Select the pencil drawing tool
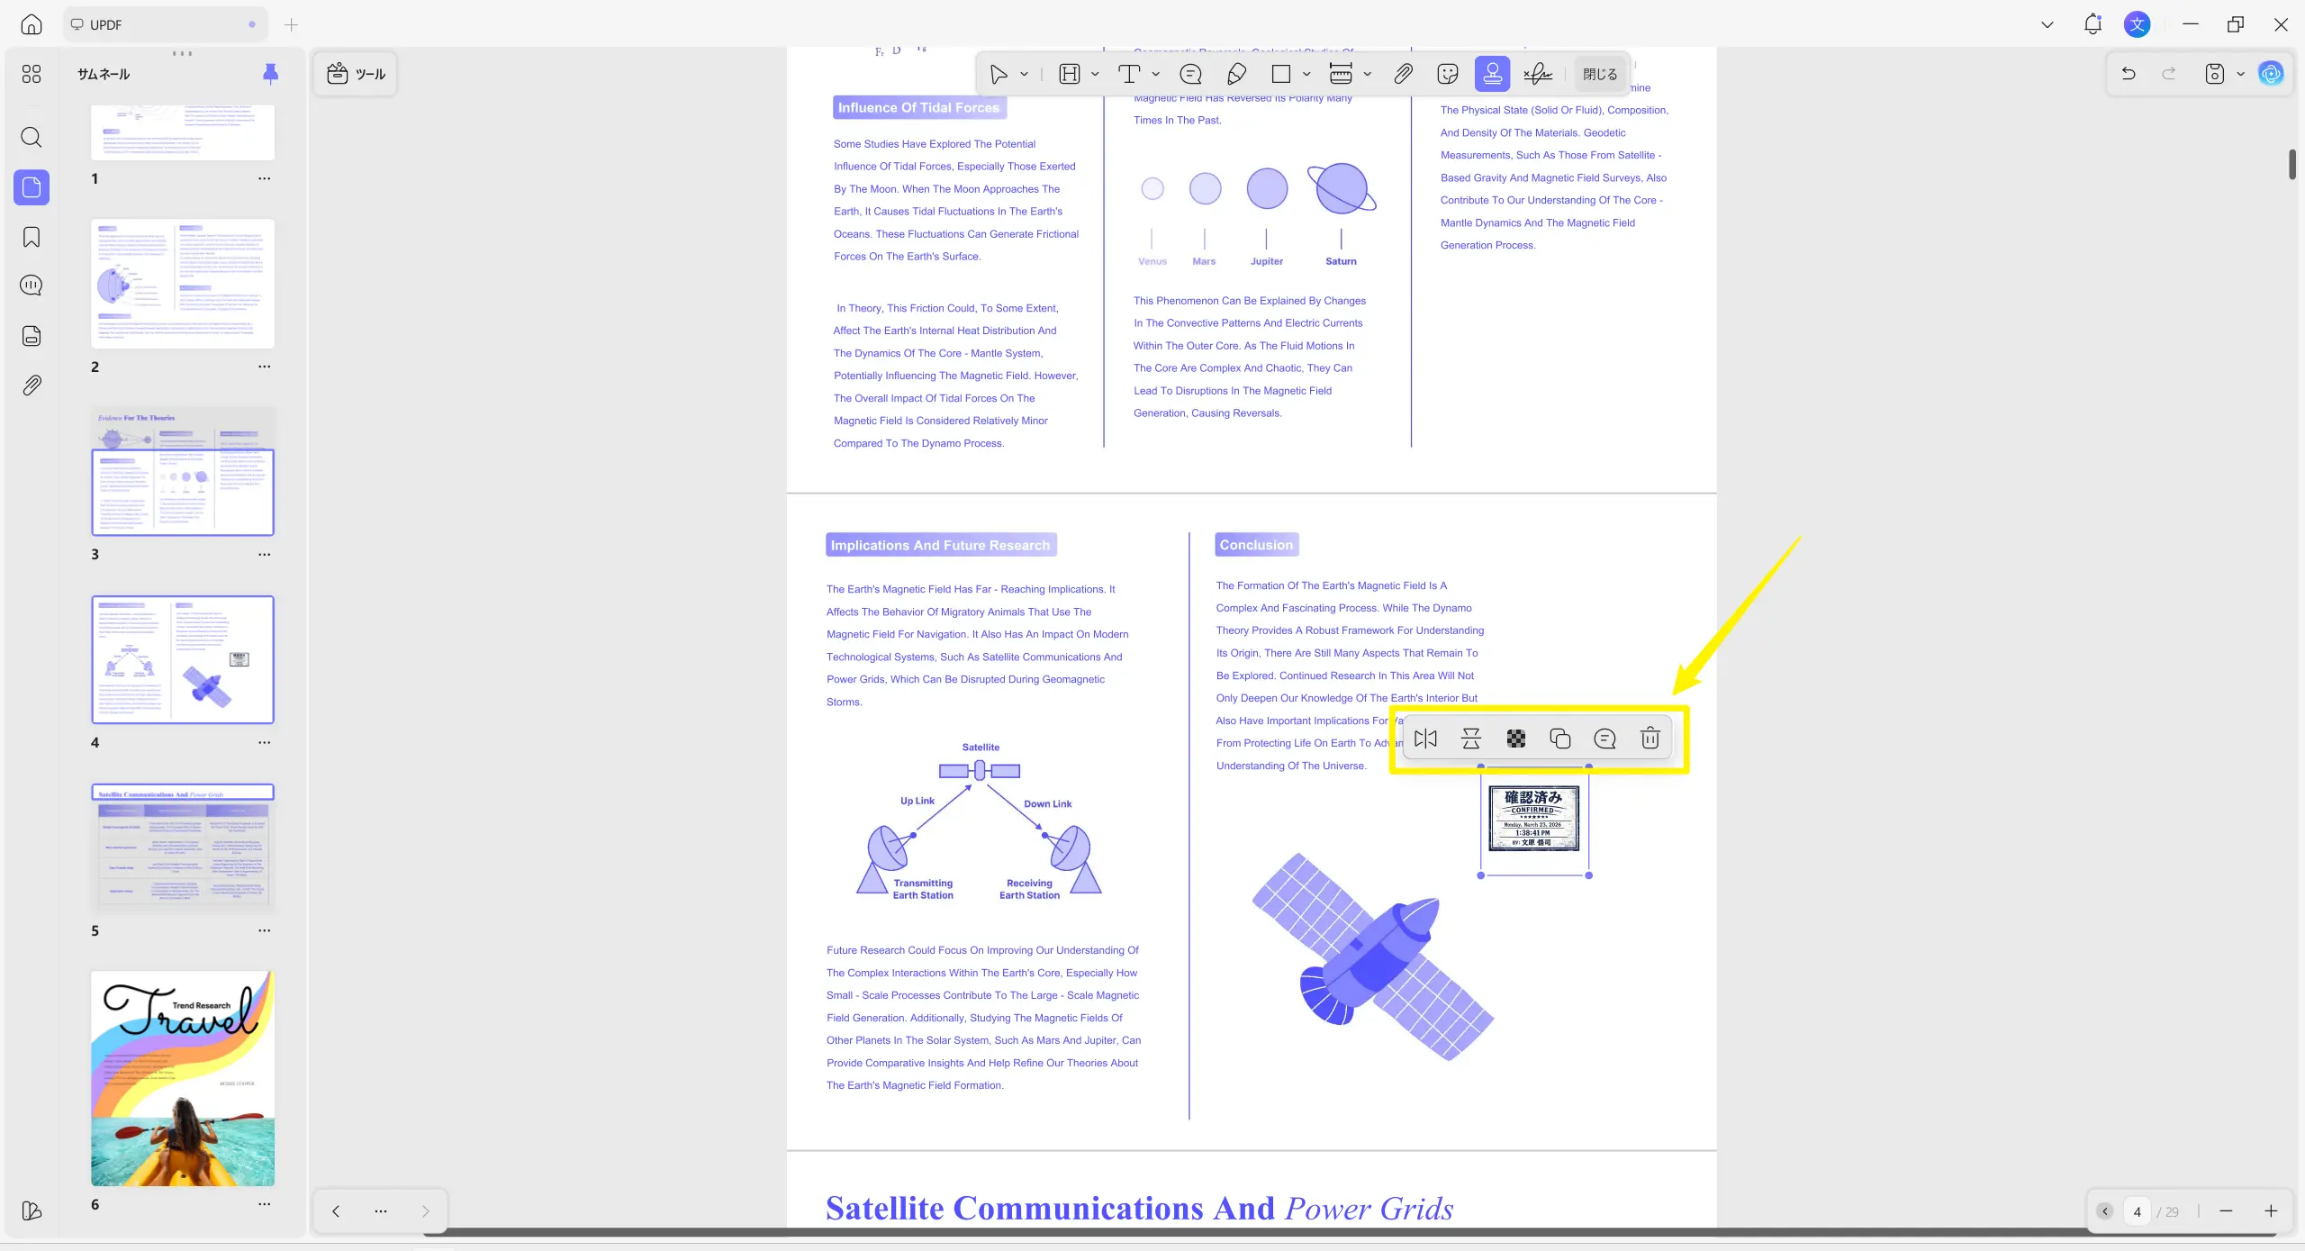Image resolution: width=2305 pixels, height=1251 pixels. (1236, 74)
